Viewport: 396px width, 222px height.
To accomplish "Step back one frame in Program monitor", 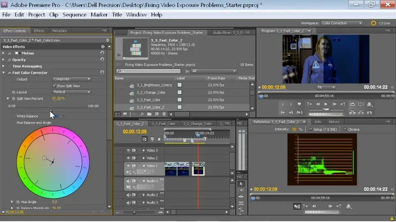I will click(x=318, y=104).
